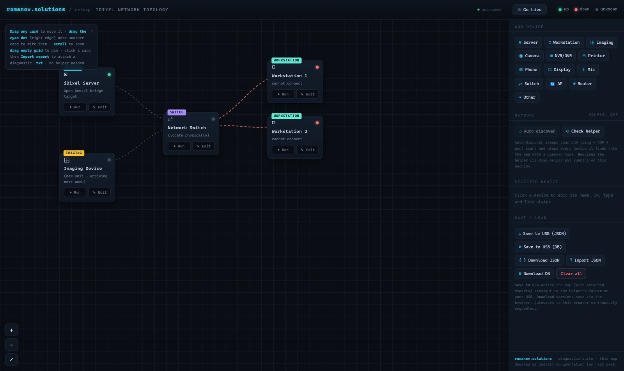Run diagnostics on Workstation 1
The height and width of the screenshot is (371, 624).
pos(283,94)
